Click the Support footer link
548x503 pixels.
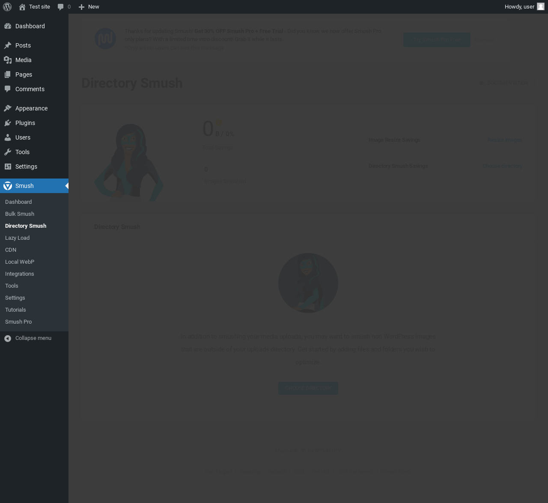pyautogui.click(x=277, y=472)
